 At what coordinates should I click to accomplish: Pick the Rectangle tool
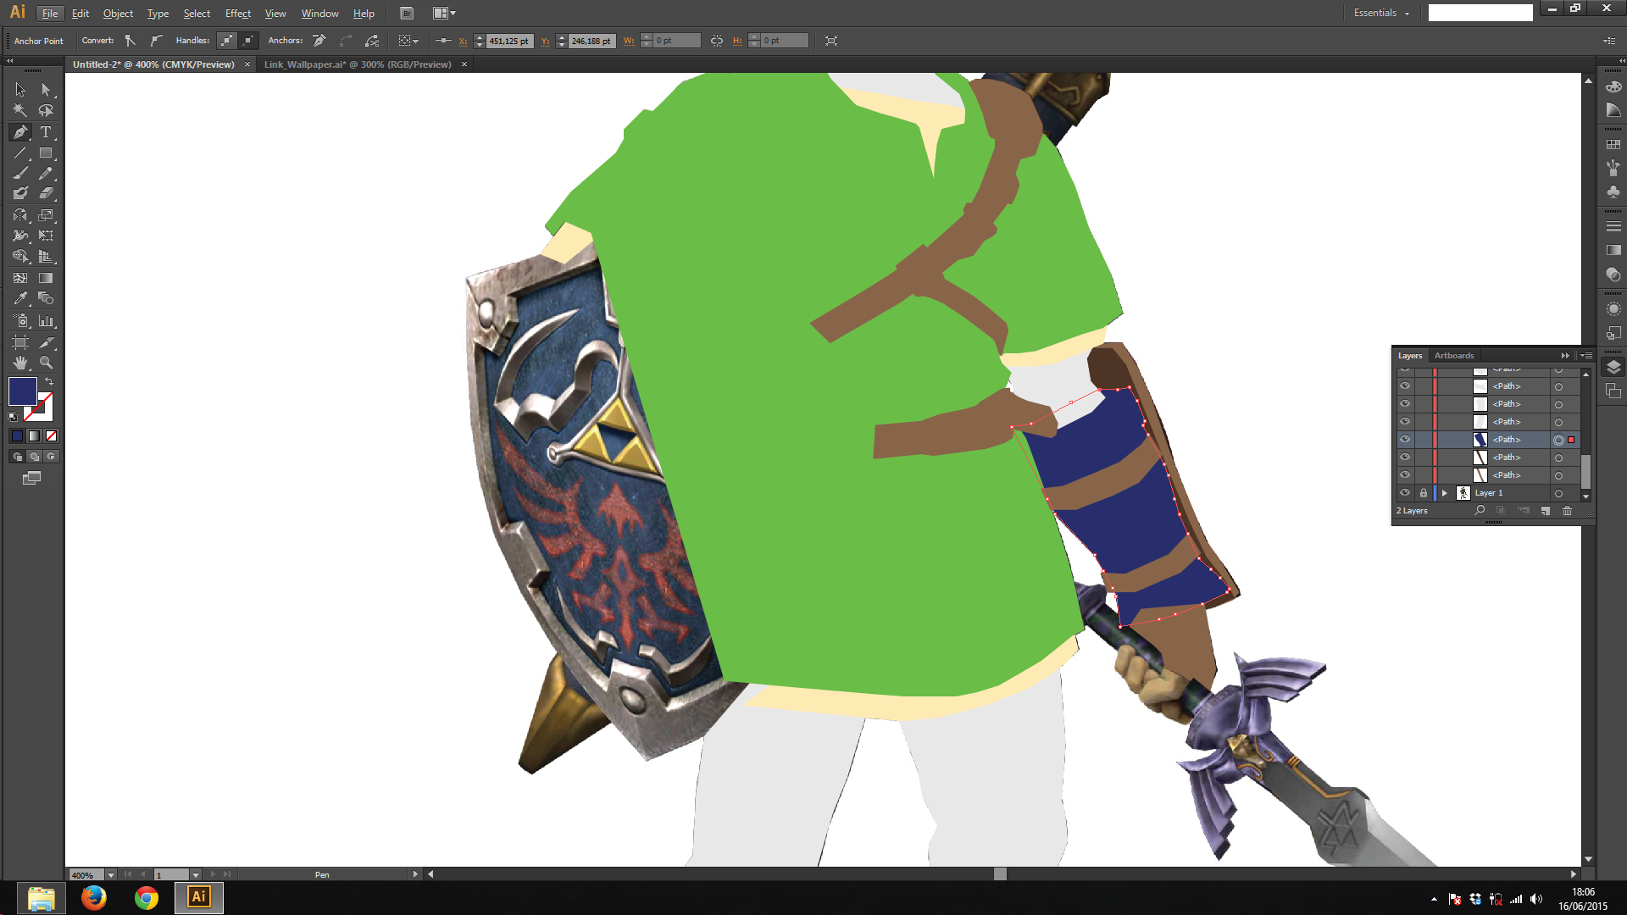[x=46, y=153]
